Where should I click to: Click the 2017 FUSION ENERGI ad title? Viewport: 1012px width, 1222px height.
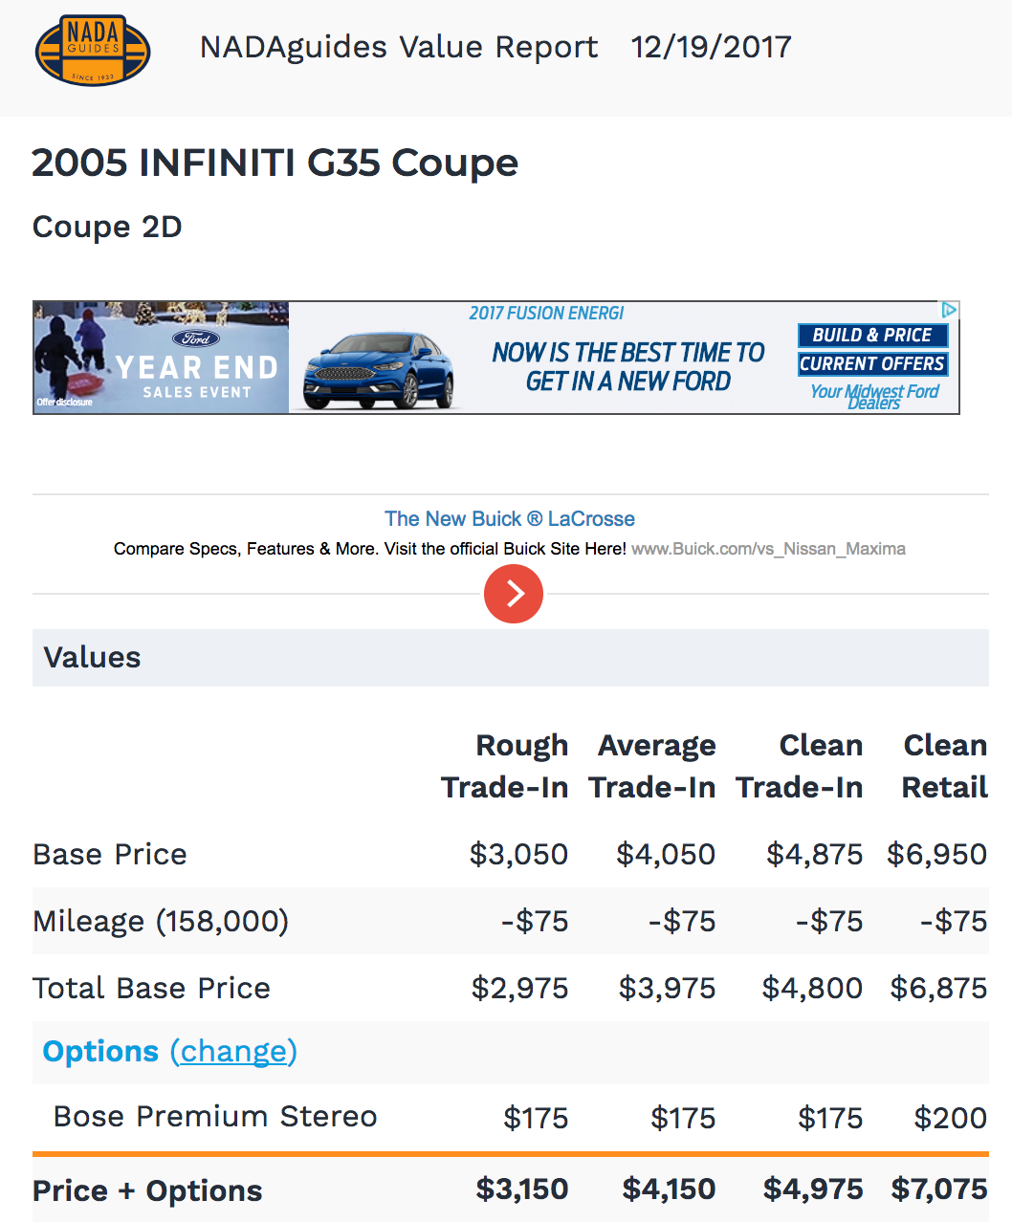546,314
